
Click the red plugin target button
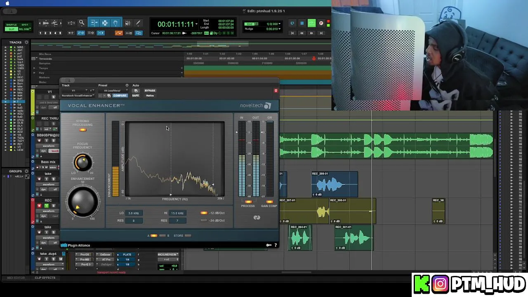(x=276, y=91)
